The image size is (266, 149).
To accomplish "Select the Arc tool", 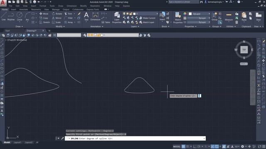I will [27, 17].
